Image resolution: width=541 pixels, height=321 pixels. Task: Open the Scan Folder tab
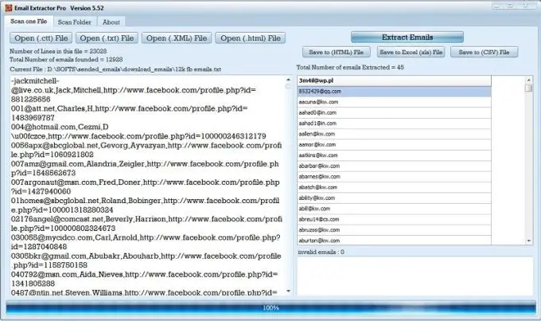click(75, 22)
